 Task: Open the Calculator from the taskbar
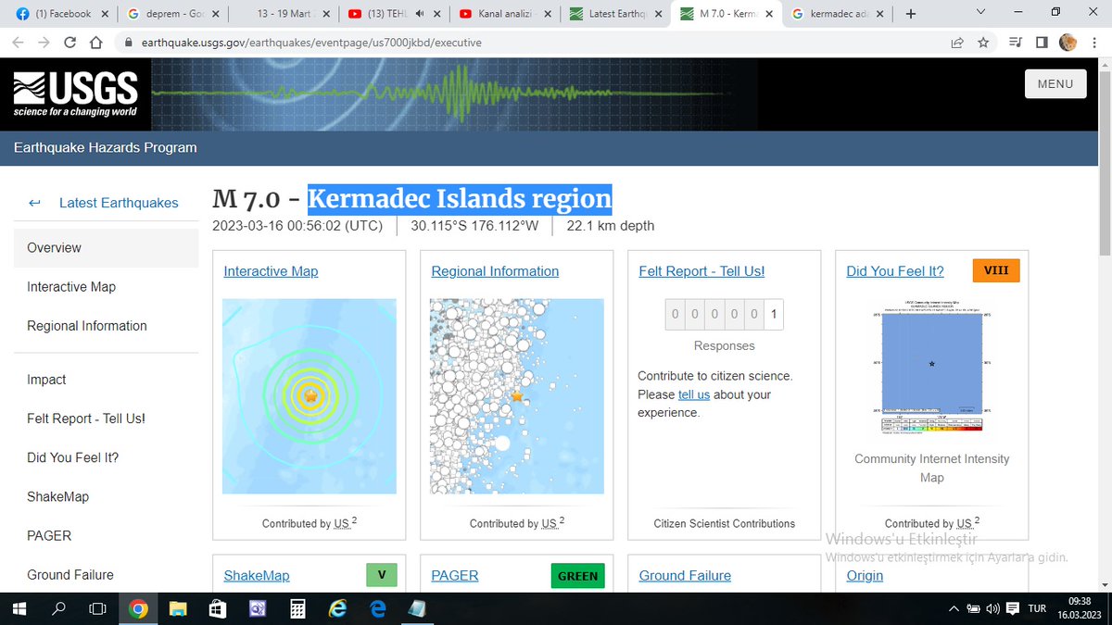[x=298, y=608]
